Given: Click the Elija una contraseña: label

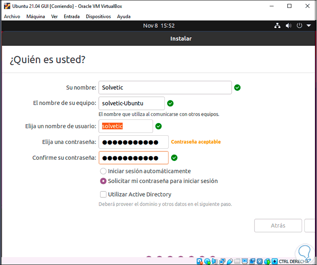Looking at the screenshot, I should pyautogui.click(x=69, y=142).
